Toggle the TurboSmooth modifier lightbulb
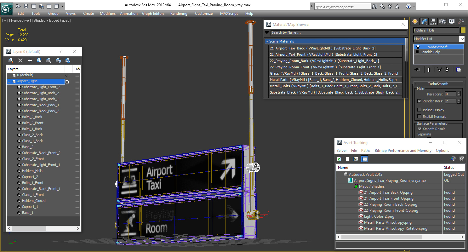 coord(418,47)
